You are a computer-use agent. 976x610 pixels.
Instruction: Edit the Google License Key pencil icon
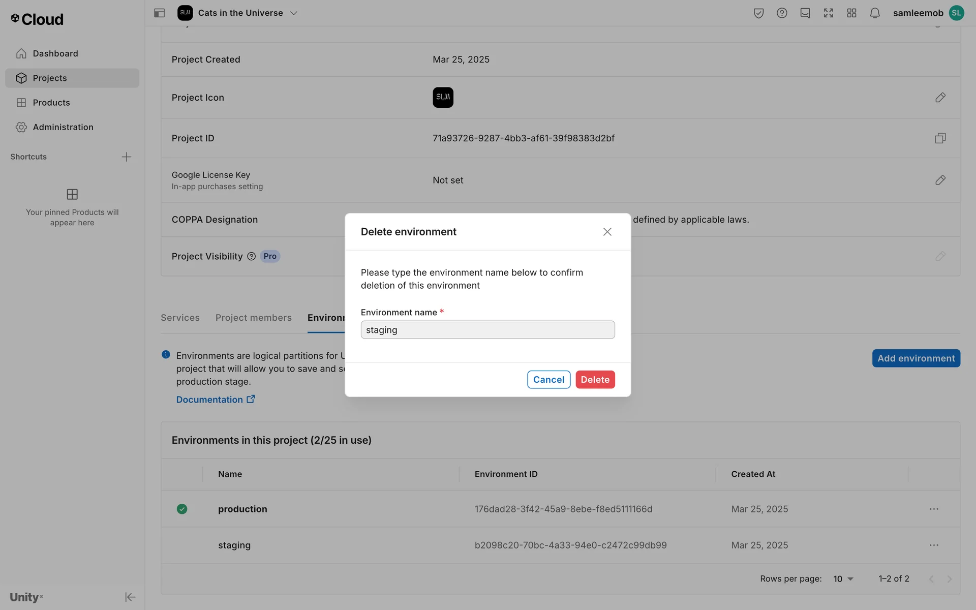(x=940, y=180)
